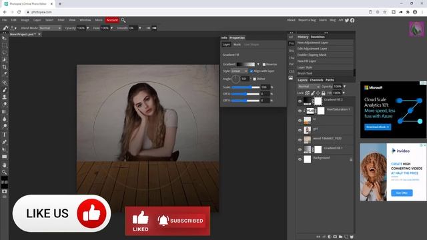Click the lock all padlock icon
Image resolution: width=427 pixels, height=240 pixels.
click(323, 93)
